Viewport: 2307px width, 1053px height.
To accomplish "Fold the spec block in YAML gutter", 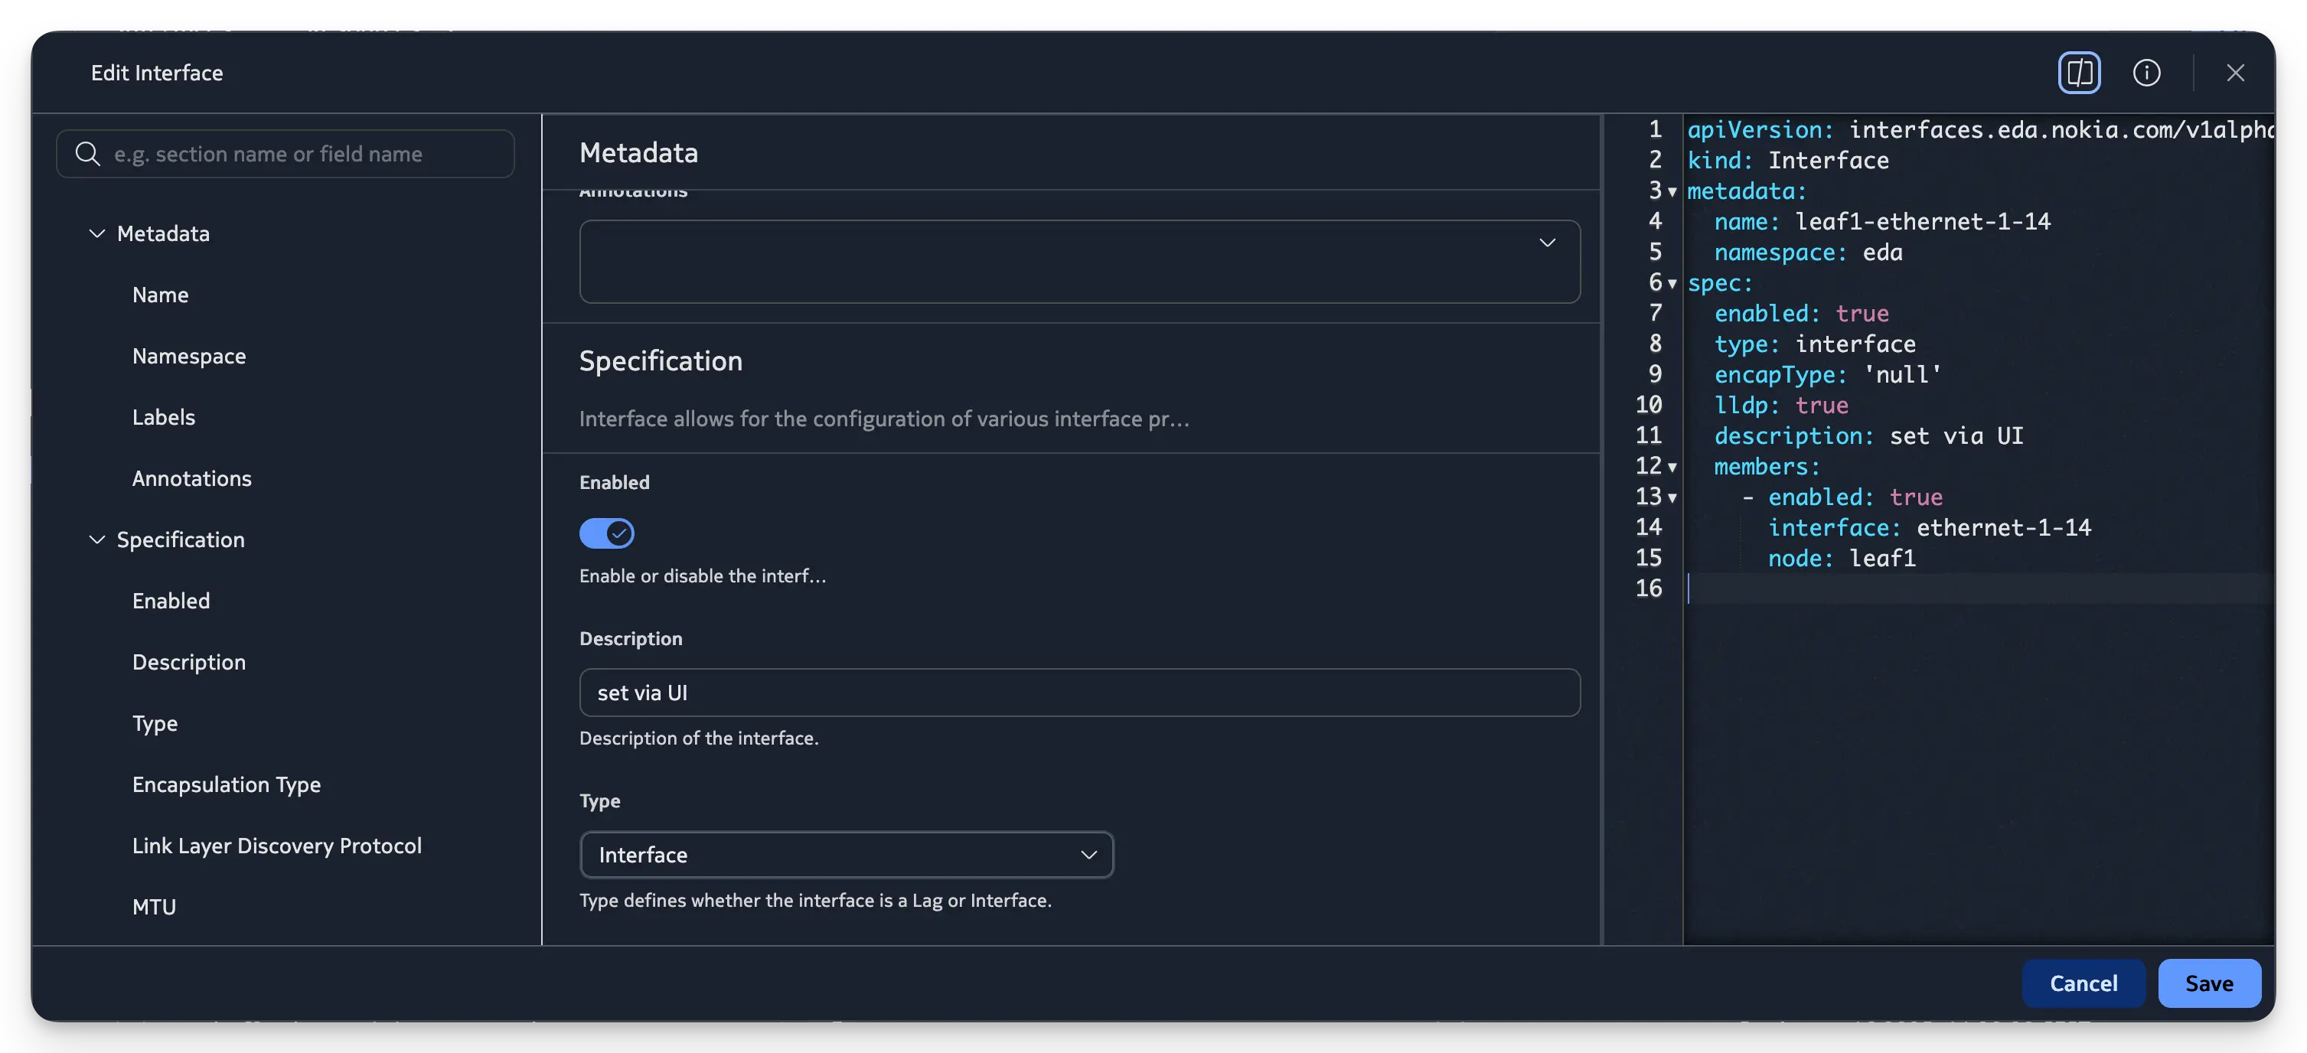I will pos(1672,284).
